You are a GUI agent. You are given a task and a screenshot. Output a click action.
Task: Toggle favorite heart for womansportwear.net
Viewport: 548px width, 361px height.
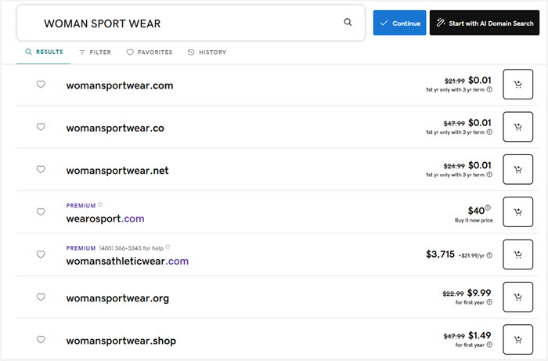point(41,170)
